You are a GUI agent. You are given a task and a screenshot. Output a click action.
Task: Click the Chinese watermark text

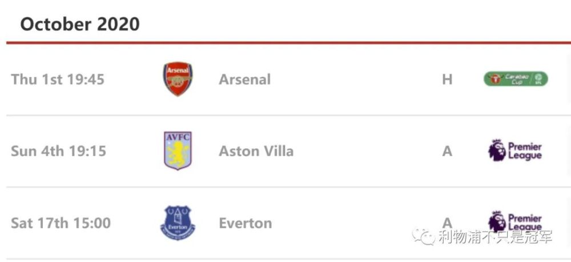pos(495,236)
